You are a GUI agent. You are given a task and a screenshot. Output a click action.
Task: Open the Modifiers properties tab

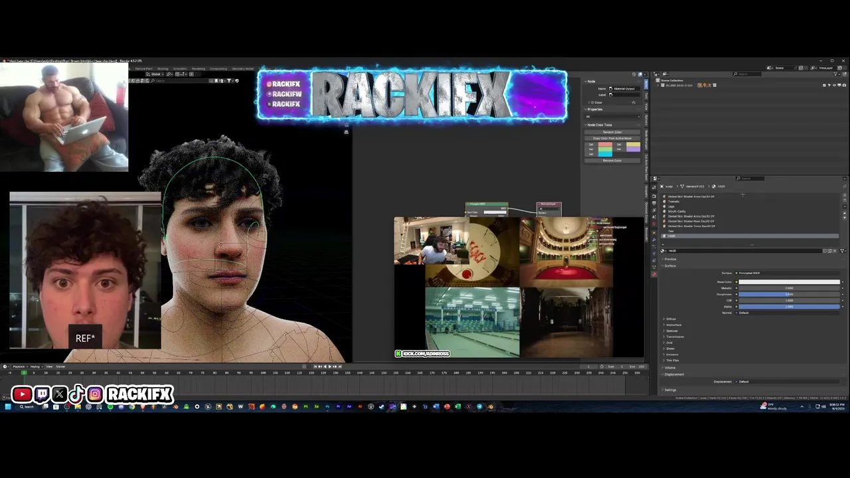pos(654,240)
